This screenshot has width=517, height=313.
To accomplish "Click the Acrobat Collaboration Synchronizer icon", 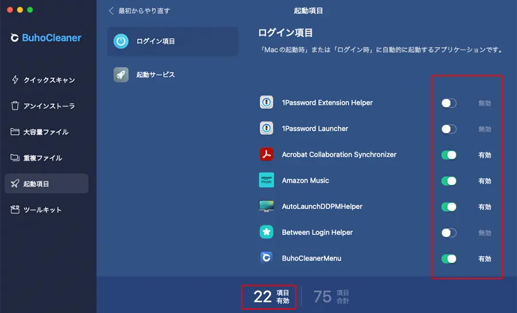I will coord(267,154).
